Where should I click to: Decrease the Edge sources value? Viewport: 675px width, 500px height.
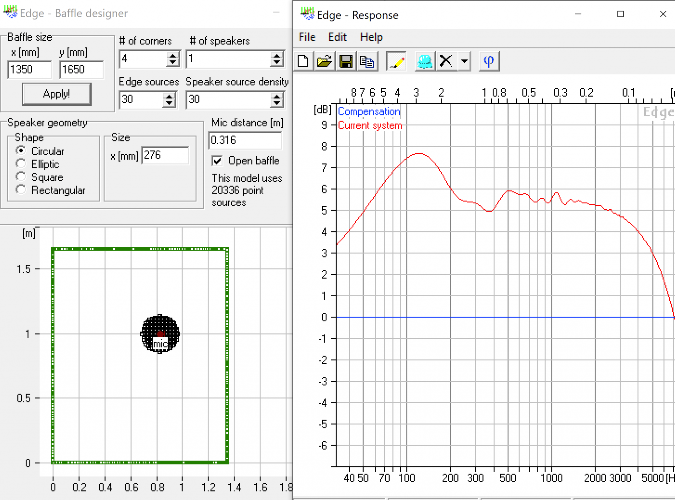point(169,103)
